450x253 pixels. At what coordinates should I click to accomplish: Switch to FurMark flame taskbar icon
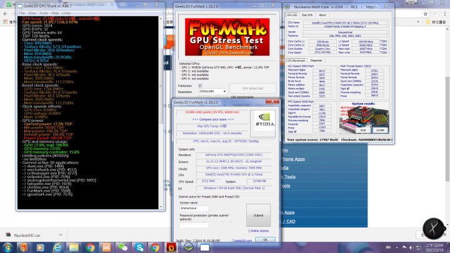(172, 247)
